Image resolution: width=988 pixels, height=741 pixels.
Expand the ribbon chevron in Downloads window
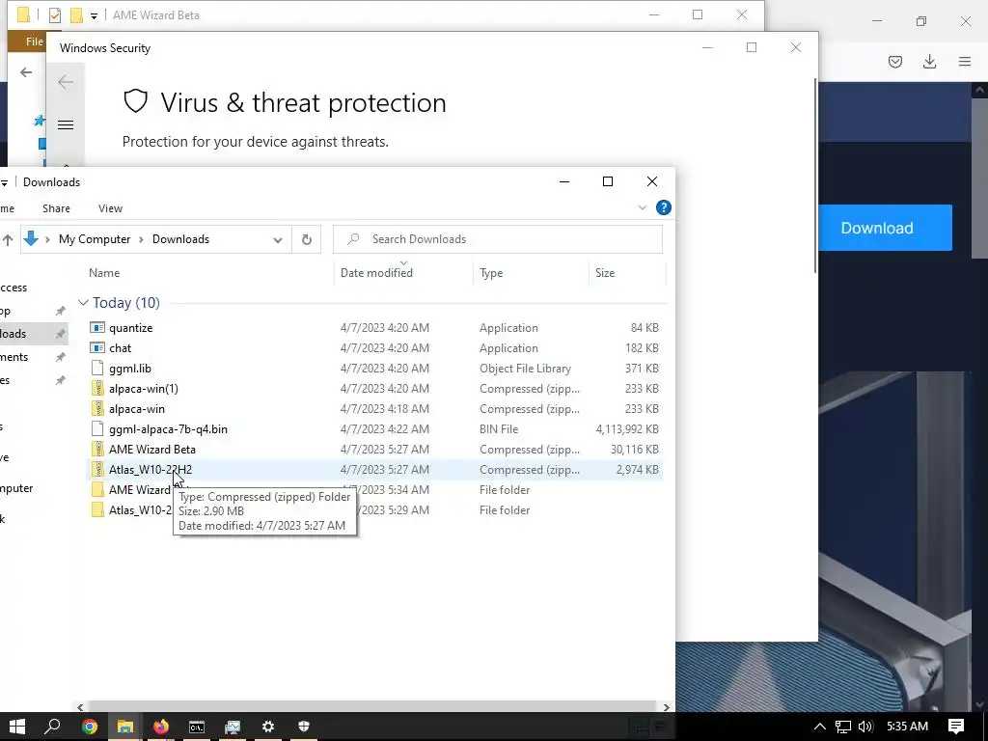(642, 207)
